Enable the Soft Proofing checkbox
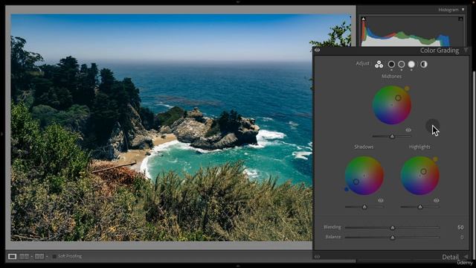 point(54,257)
